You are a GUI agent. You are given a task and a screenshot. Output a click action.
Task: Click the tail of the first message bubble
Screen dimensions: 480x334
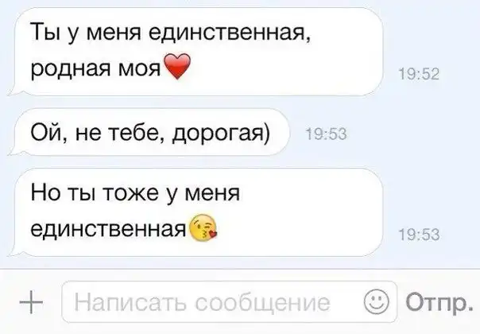click(13, 91)
